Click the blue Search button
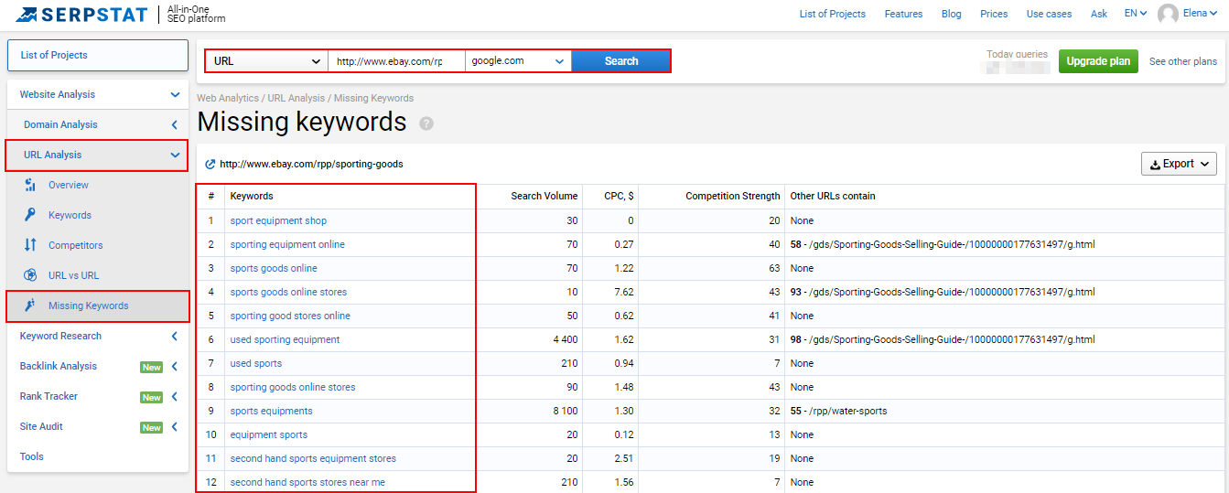 (x=621, y=61)
